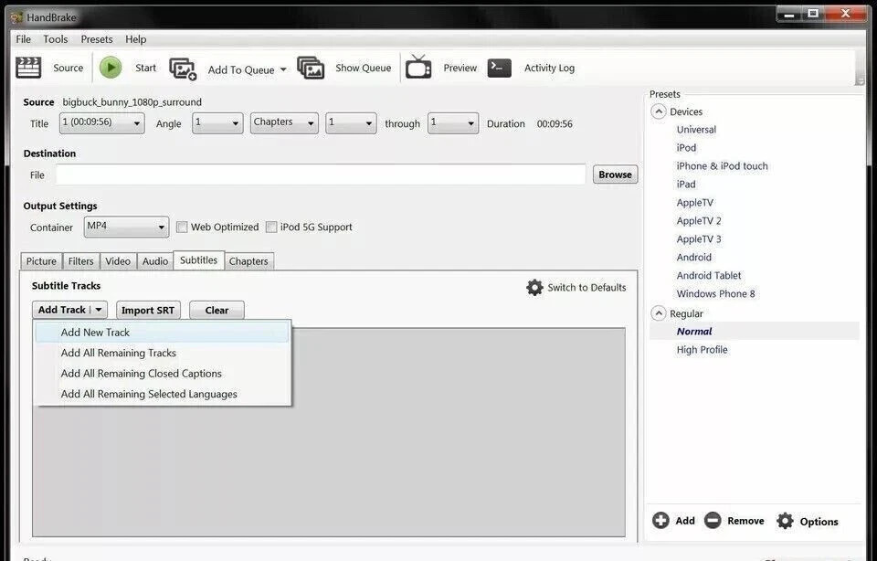
Task: Open the Preview window via TV icon
Action: (418, 67)
